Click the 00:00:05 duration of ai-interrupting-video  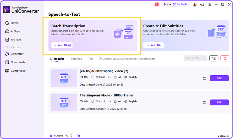click(100, 77)
